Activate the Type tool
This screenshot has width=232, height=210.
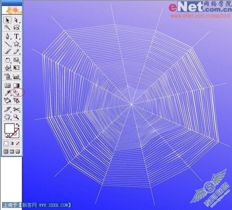(x=16, y=36)
